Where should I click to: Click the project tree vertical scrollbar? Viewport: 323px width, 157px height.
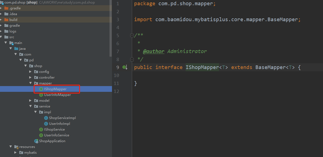point(111,29)
